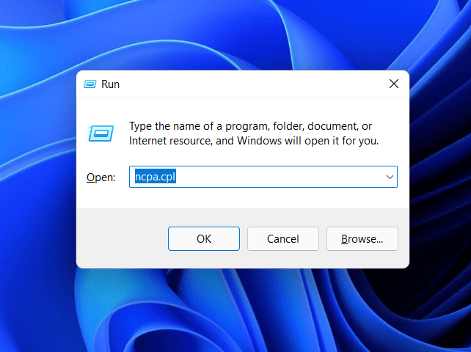Click the desktop wallpaper right of the dialog

tap(440, 176)
